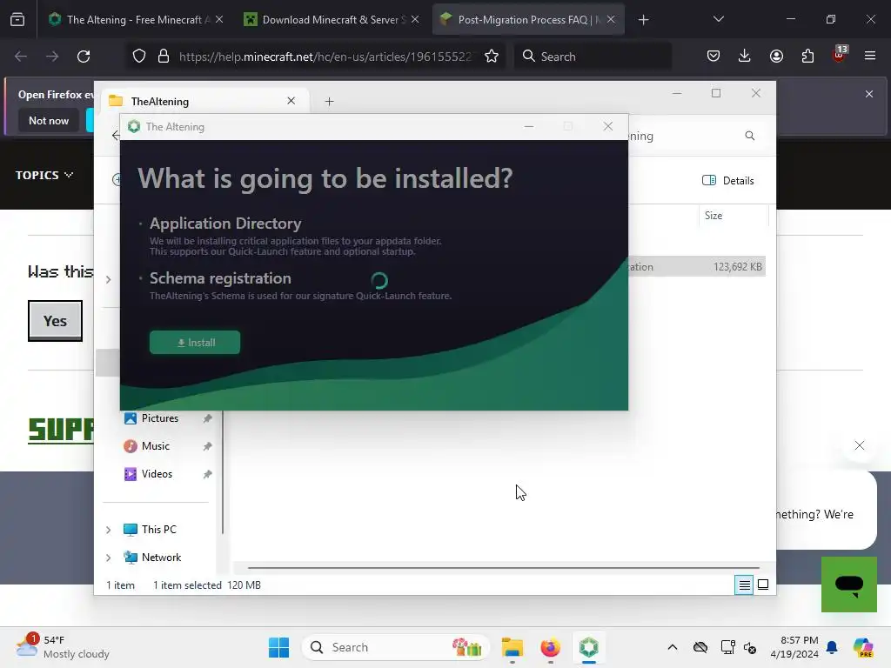Screen dimensions: 891x668
Task: Open the Firefox View icon at top left
Action: 17,19
